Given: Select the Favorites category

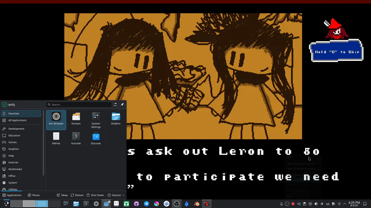Looking at the screenshot, I should [21, 113].
